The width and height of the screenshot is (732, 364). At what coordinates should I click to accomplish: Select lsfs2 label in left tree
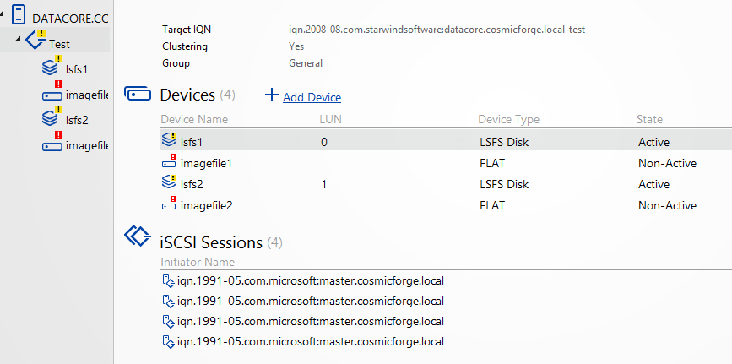coord(77,120)
